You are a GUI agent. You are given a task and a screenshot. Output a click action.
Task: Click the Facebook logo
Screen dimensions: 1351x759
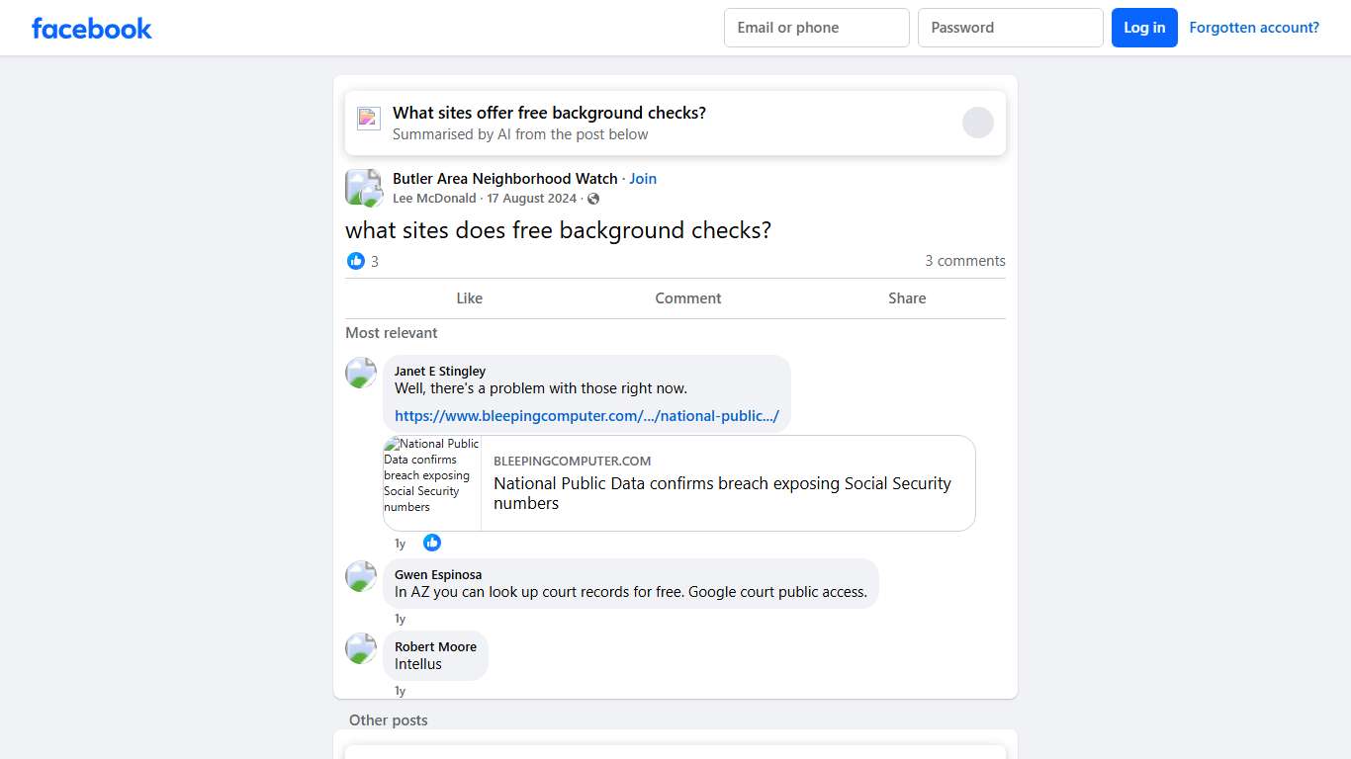pos(91,28)
